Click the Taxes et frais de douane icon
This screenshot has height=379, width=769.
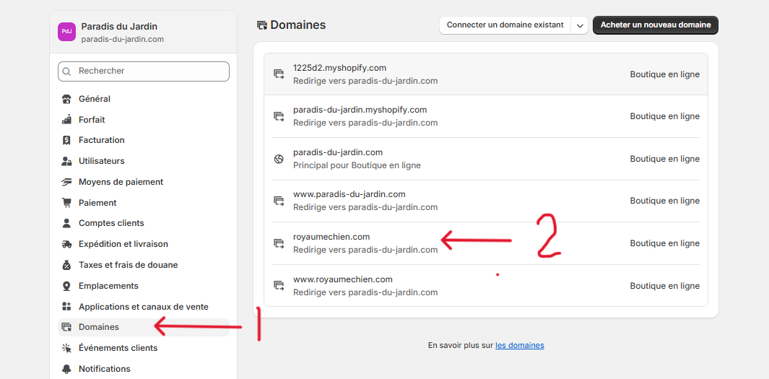point(66,265)
